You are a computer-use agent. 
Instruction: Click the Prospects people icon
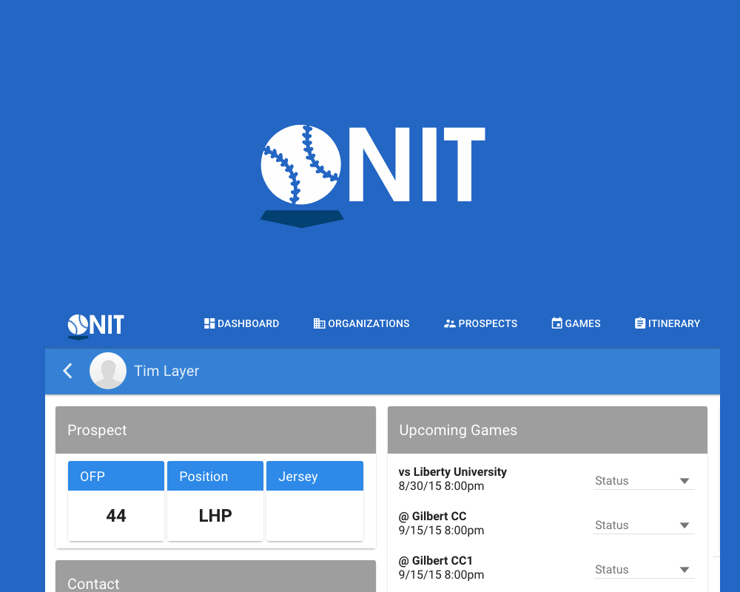pyautogui.click(x=449, y=323)
